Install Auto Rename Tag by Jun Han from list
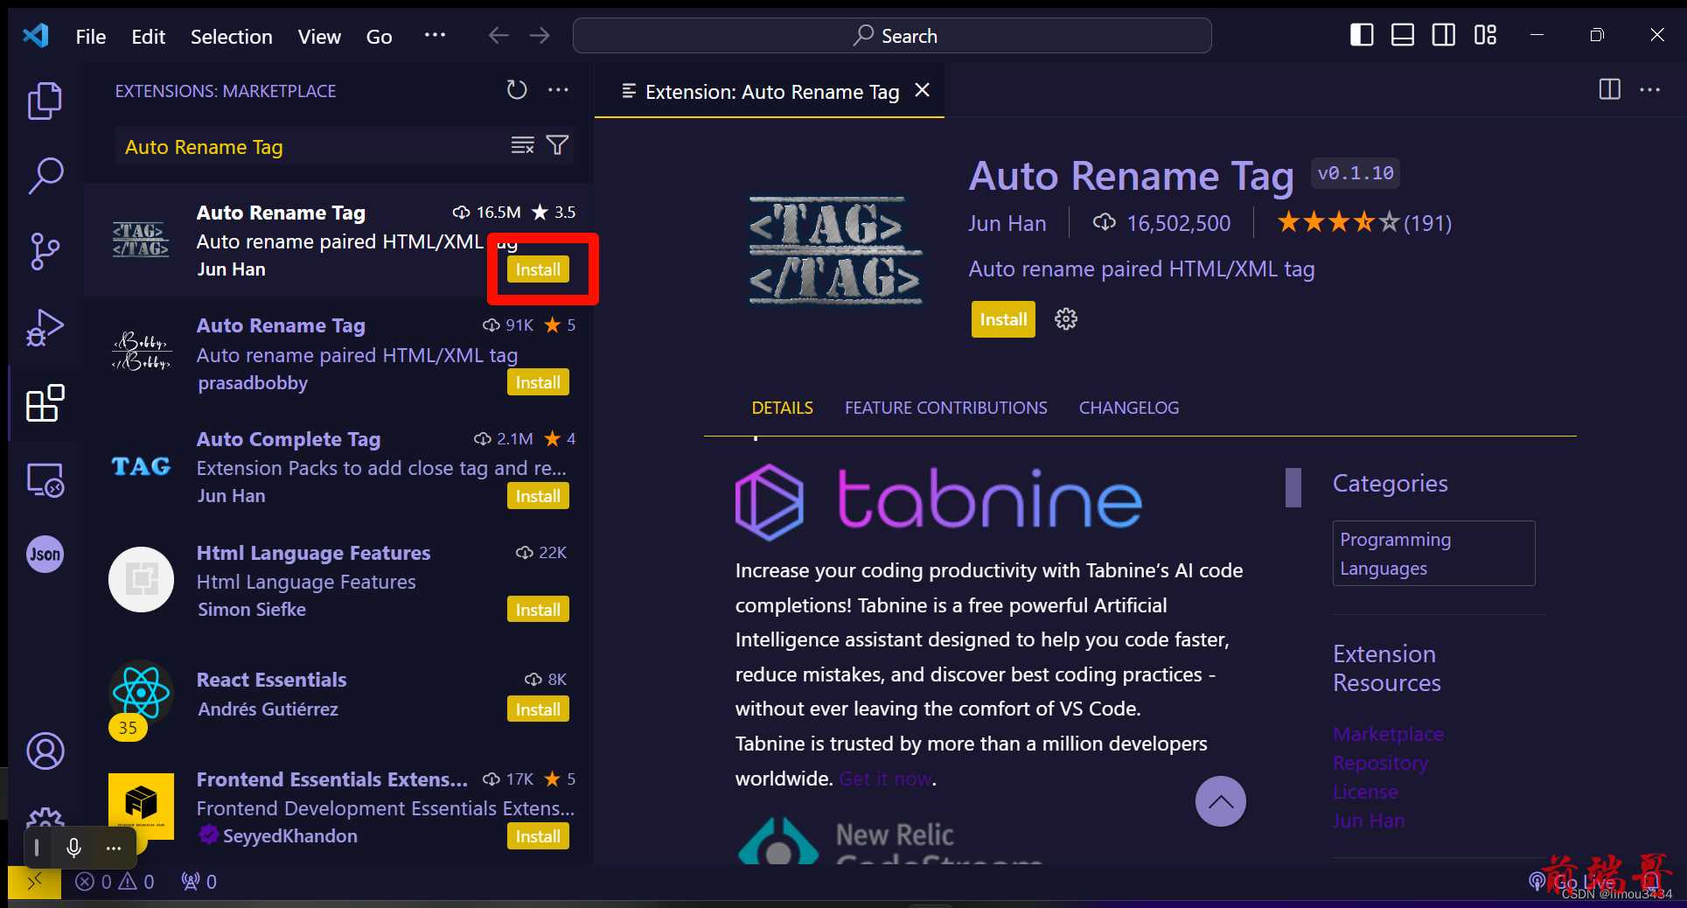The width and height of the screenshot is (1687, 908). (538, 269)
